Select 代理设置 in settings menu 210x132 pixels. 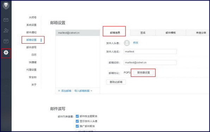pyautogui.click(x=31, y=70)
